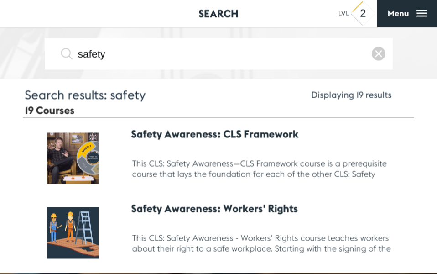Click the magnifying glass search icon
Viewport: 437px width, 274px height.
[67, 54]
